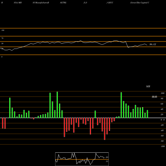Click the 70 level label on RSI axis

tap(2, 38)
